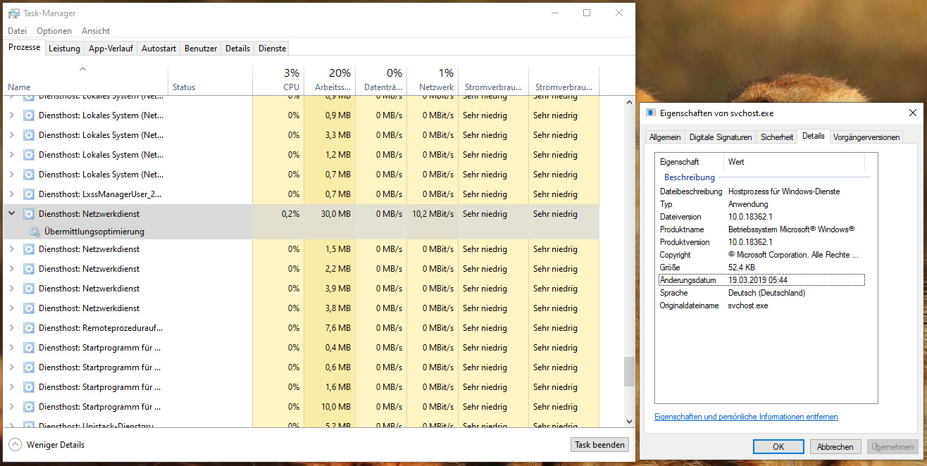Switch to the Benutzer tab
Image resolution: width=927 pixels, height=466 pixels.
201,49
